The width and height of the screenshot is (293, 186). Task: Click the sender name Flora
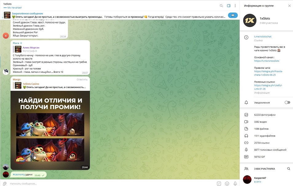click(16, 43)
